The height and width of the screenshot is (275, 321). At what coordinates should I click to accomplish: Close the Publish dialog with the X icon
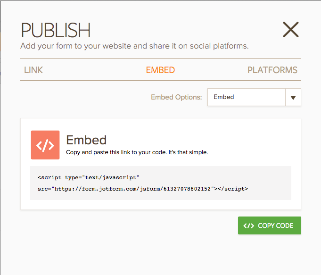click(291, 30)
